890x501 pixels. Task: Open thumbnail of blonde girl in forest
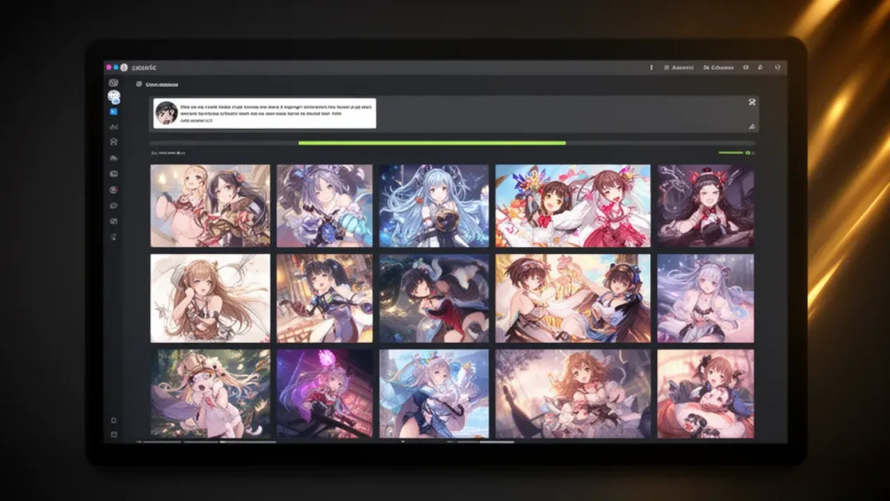click(x=210, y=394)
